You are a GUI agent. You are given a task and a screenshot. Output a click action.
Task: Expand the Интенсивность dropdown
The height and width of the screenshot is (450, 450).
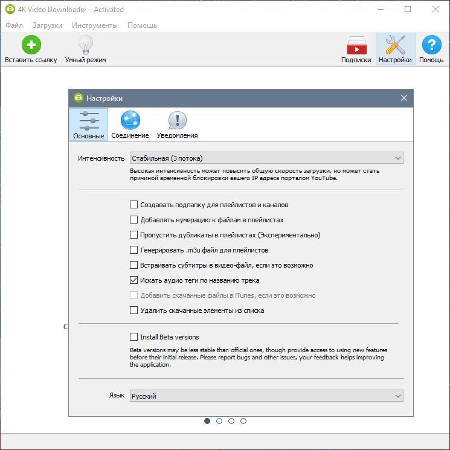click(x=266, y=158)
